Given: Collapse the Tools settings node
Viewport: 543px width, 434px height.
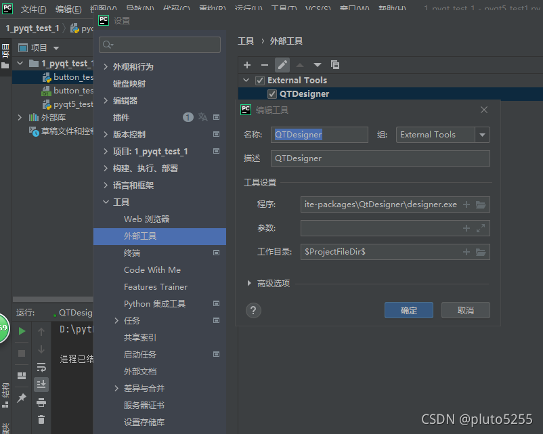Looking at the screenshot, I should (x=106, y=202).
